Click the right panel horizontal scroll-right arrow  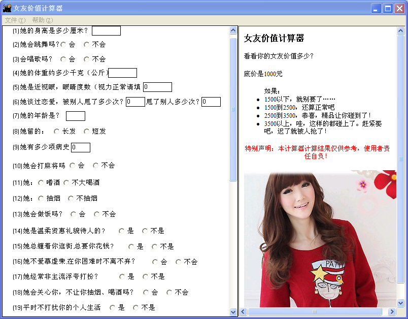click(x=392, y=312)
